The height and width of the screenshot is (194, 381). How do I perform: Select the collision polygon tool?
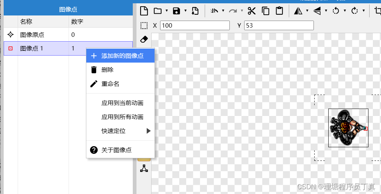pyautogui.click(x=144, y=168)
